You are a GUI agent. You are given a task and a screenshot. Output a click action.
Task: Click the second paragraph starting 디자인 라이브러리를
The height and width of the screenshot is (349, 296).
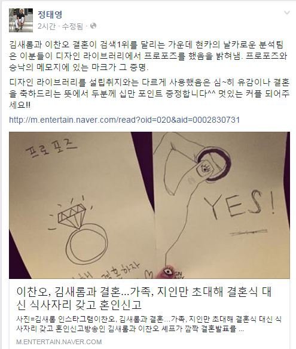pos(149,93)
